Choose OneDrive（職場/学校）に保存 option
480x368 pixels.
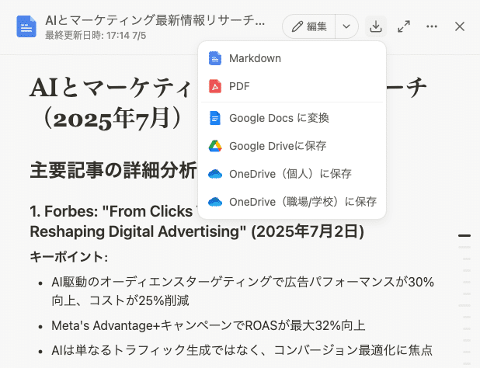pos(302,202)
